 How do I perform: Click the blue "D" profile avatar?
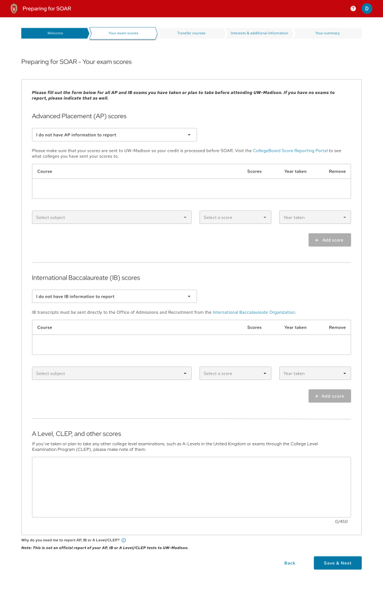pos(366,8)
